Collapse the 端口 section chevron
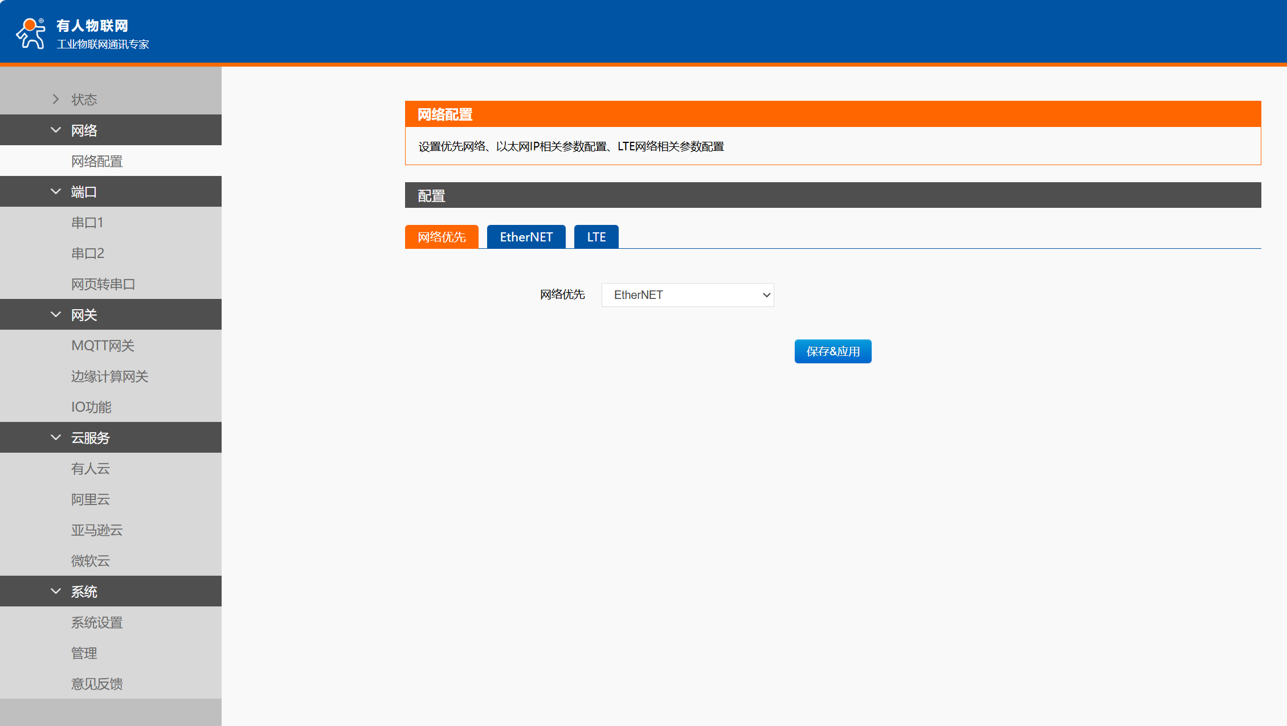 pos(56,191)
